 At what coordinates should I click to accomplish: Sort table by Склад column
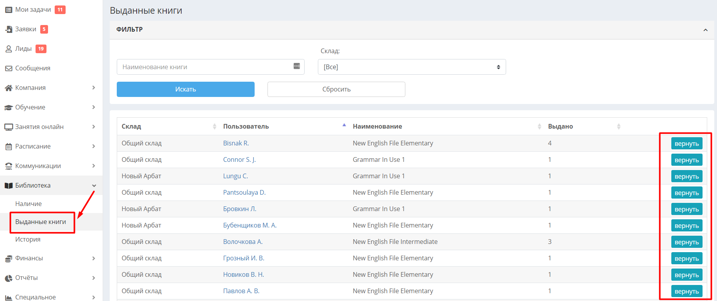coord(214,126)
